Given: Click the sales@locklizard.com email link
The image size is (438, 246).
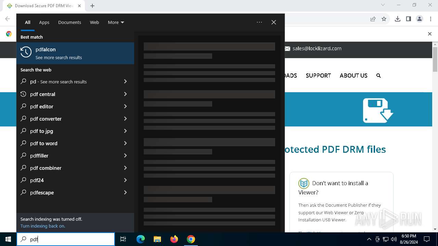Looking at the screenshot, I should (x=317, y=49).
